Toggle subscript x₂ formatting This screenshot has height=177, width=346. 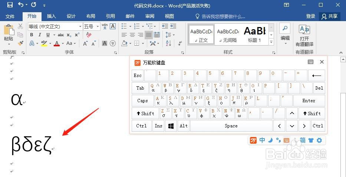pos(69,35)
